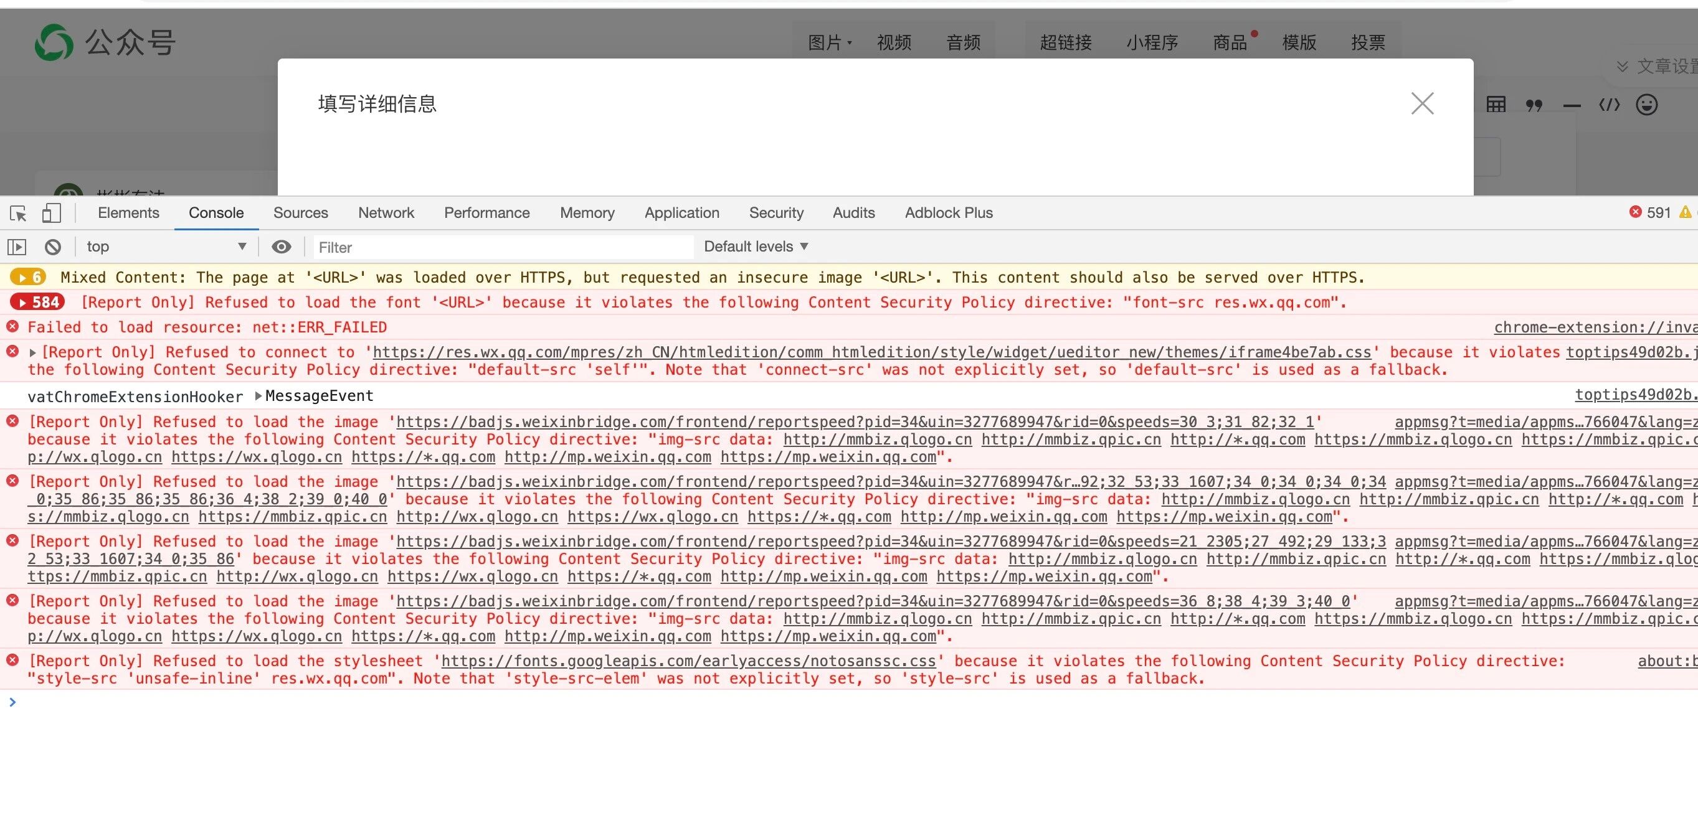1698x823 pixels.
Task: Switch to the Network tab
Action: pyautogui.click(x=386, y=213)
